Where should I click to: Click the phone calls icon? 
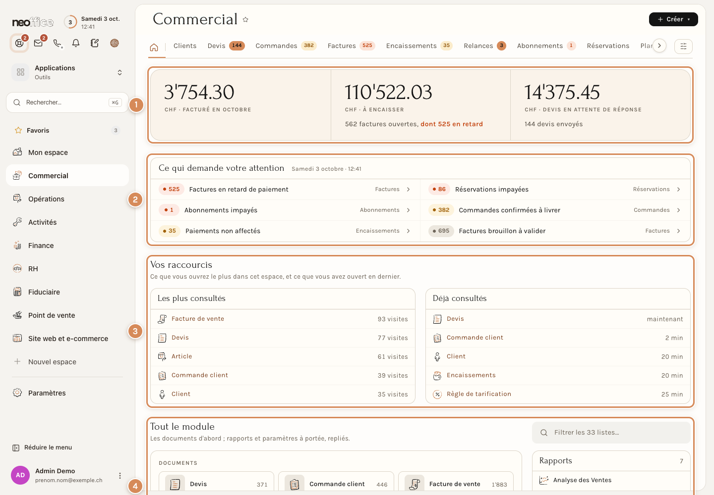[x=57, y=43]
